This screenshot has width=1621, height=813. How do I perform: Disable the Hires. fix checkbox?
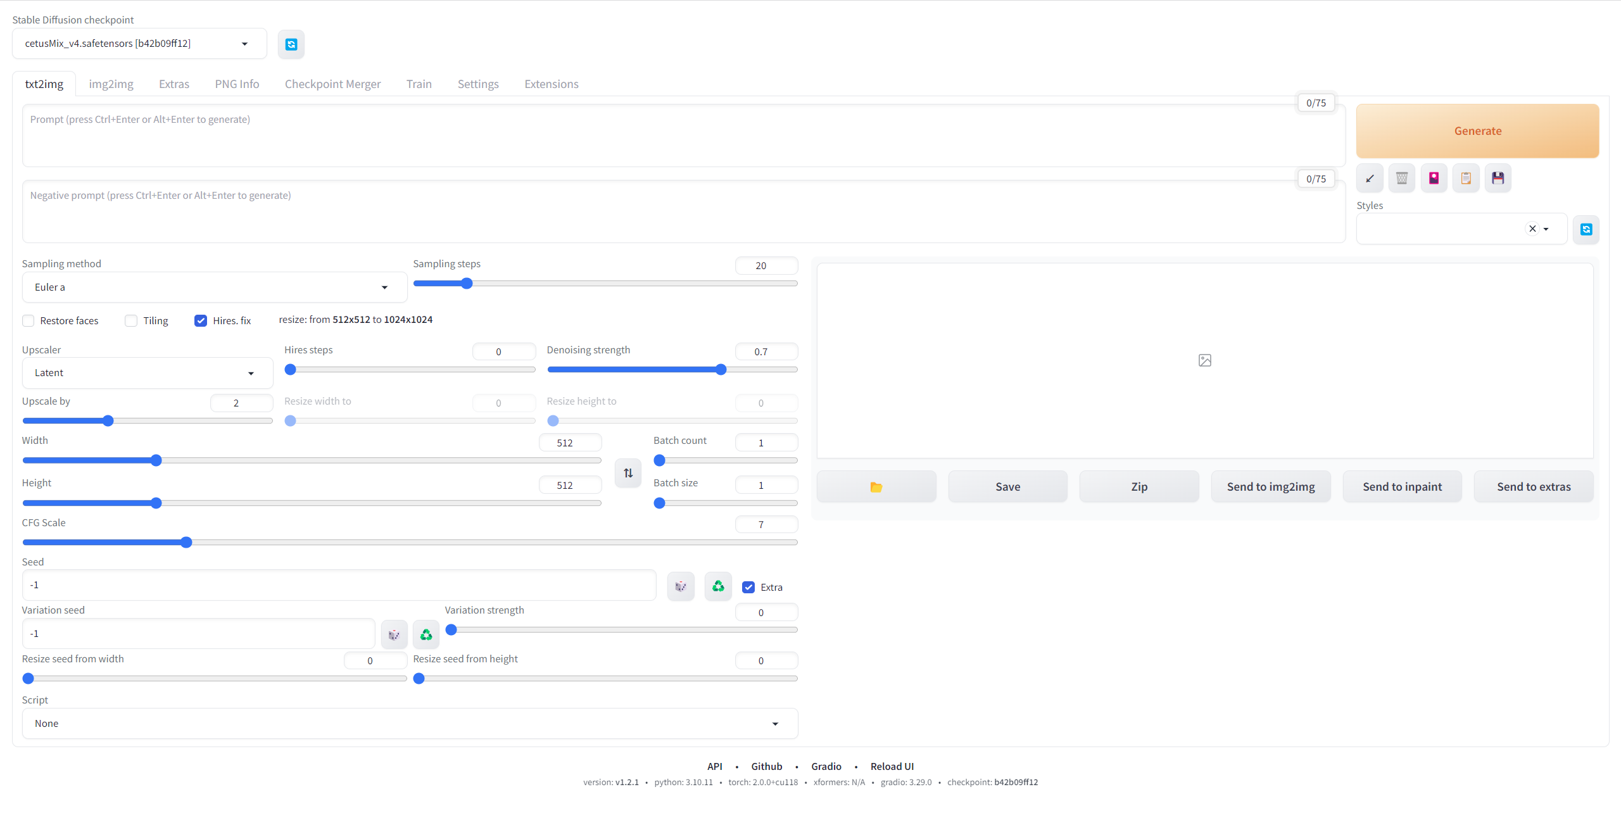click(201, 320)
